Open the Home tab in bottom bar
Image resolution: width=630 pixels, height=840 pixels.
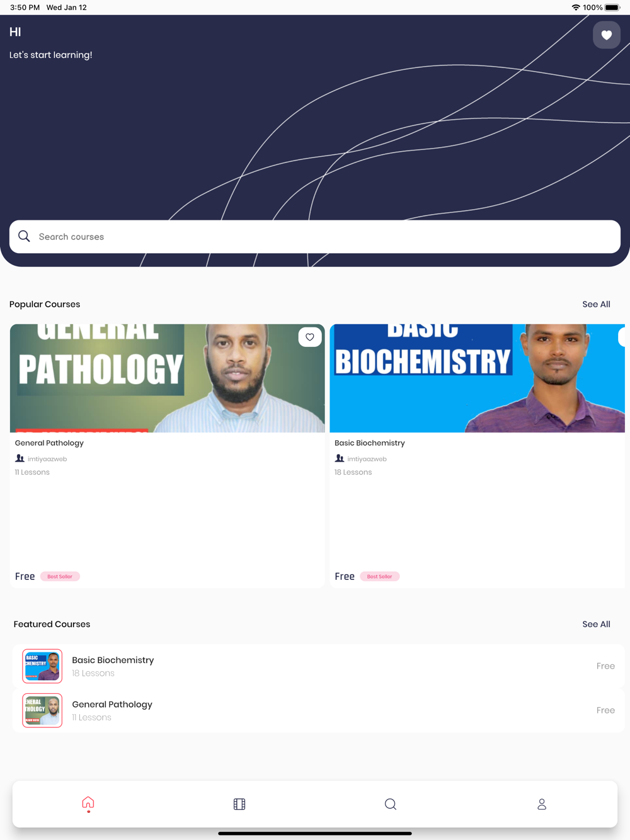coord(88,803)
